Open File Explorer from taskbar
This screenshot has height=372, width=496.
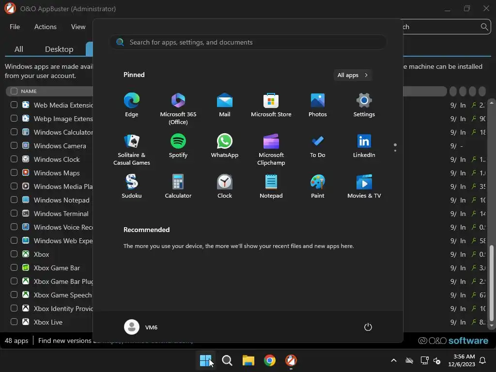click(248, 360)
